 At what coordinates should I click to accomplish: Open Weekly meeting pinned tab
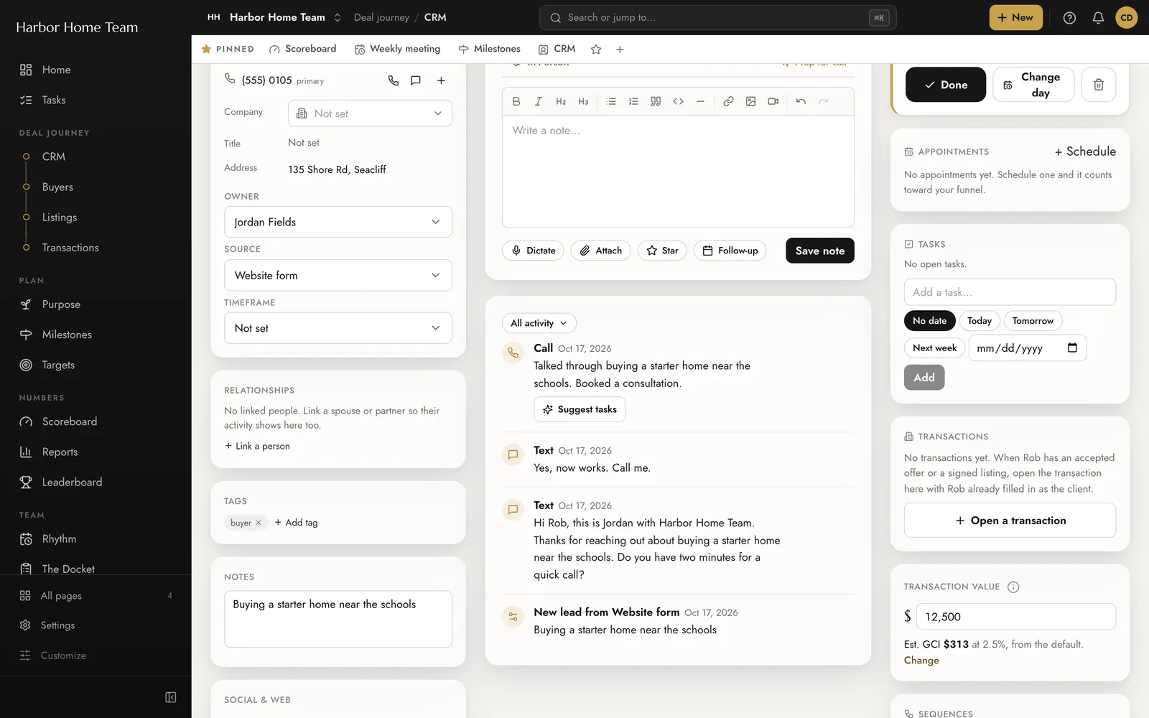pos(397,49)
